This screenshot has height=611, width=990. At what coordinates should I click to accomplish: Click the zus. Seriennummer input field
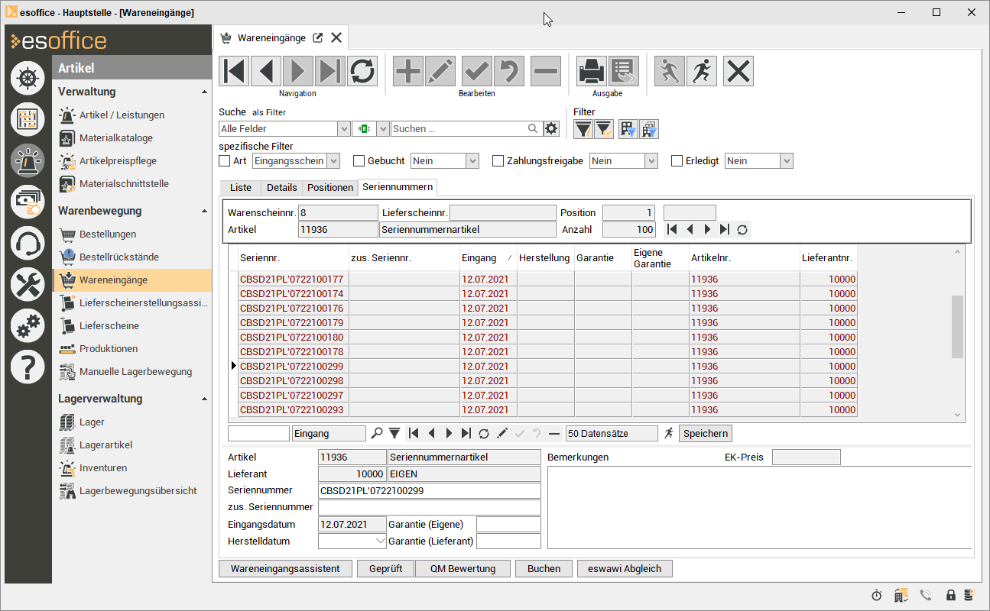coord(430,507)
